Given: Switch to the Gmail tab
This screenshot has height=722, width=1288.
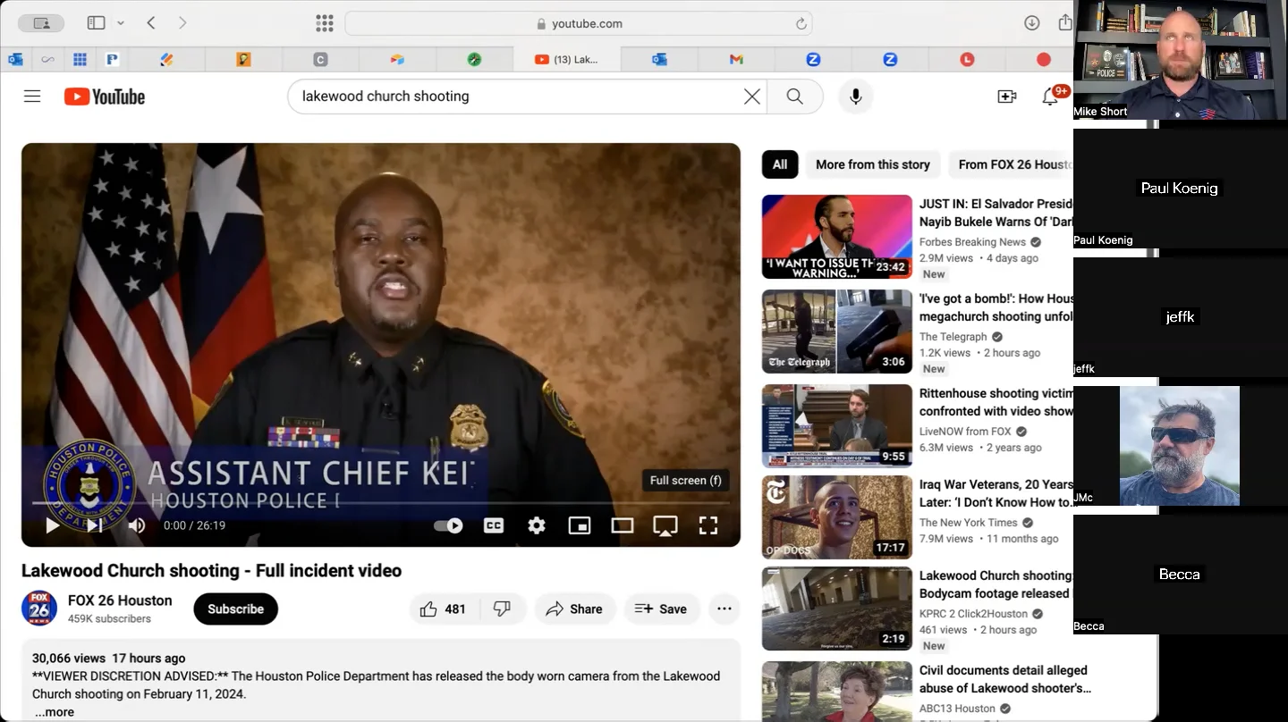Looking at the screenshot, I should pyautogui.click(x=736, y=59).
